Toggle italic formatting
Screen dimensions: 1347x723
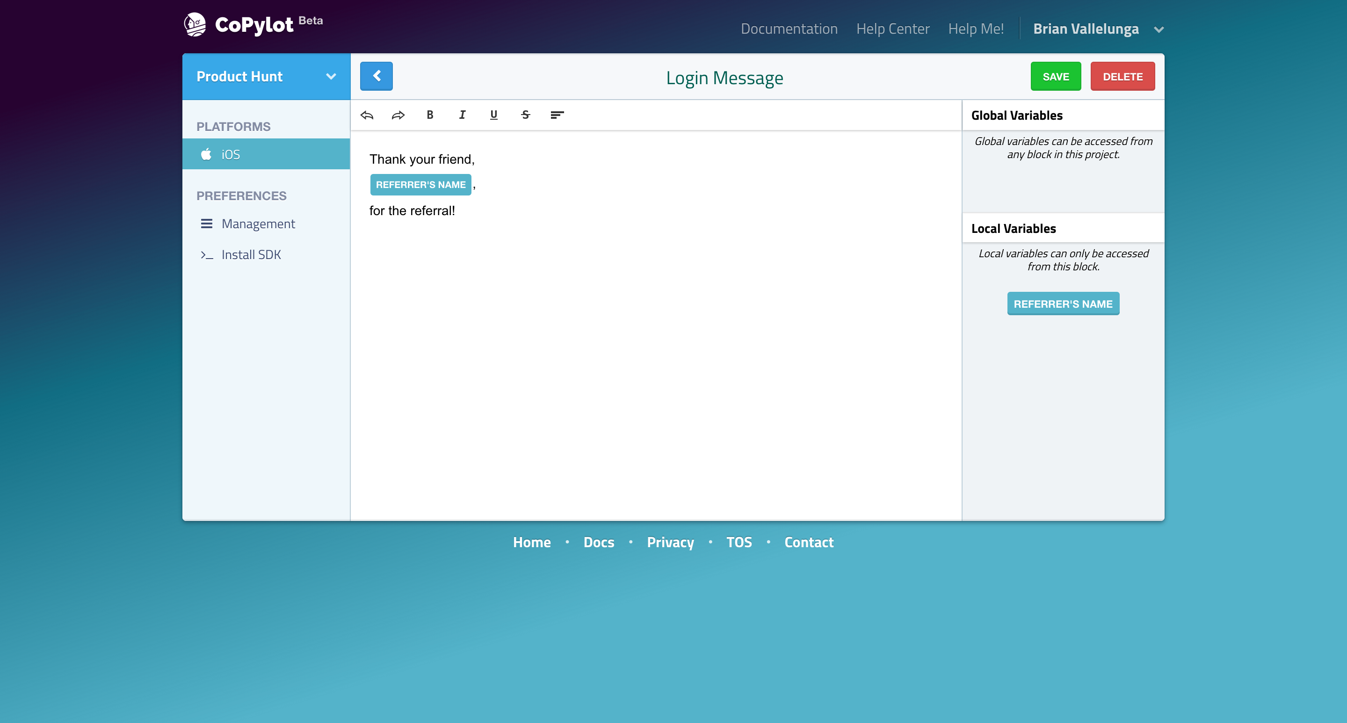pos(462,115)
